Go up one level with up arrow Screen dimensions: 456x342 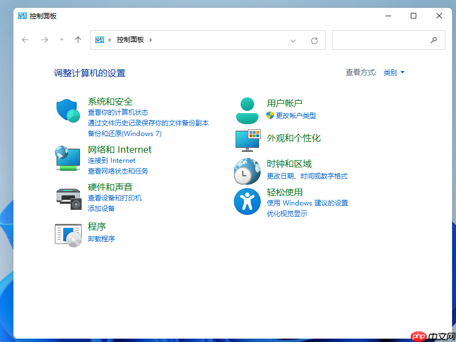[x=78, y=40]
